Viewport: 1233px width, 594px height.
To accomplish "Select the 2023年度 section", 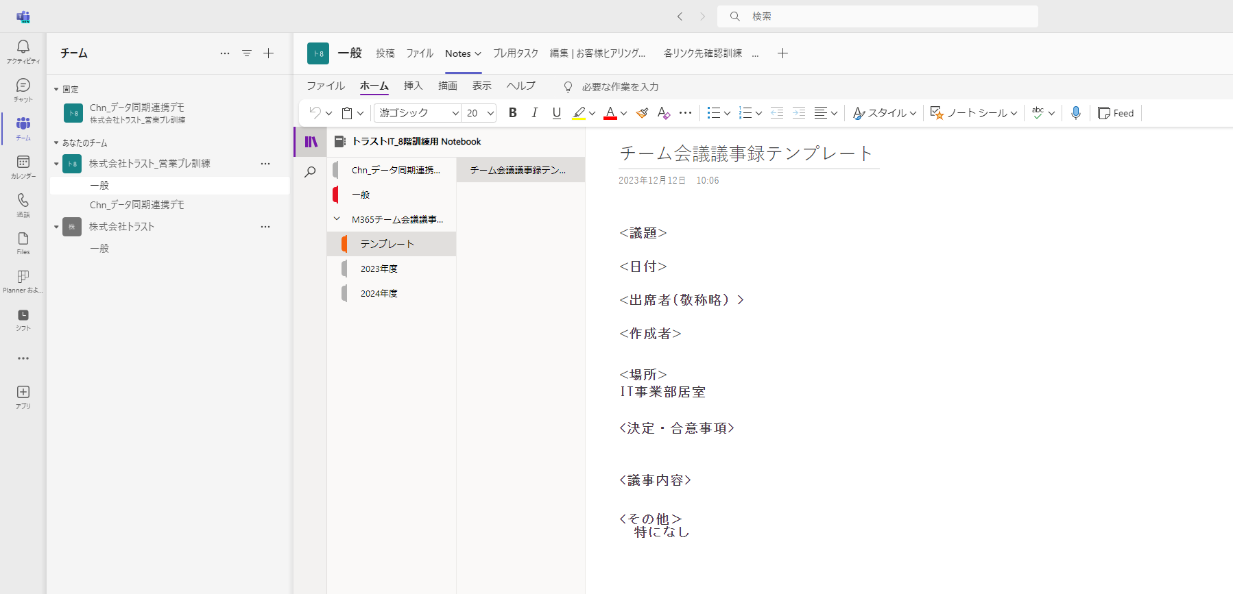I will point(379,269).
